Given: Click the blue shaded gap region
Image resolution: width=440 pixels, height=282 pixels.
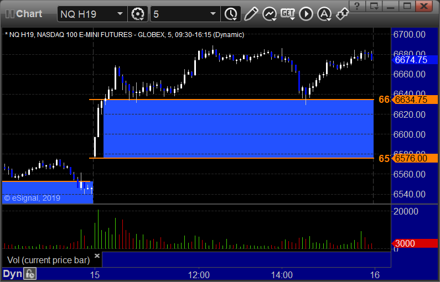Looking at the screenshot, I should (x=239, y=128).
